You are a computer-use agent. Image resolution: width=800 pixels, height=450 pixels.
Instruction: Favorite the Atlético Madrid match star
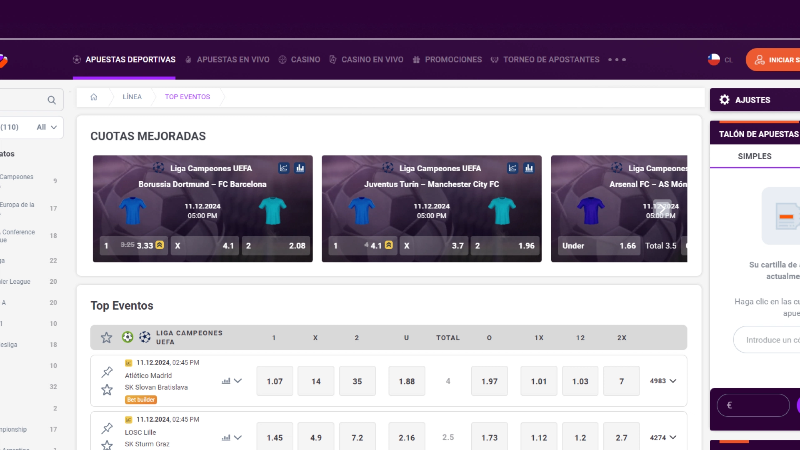coord(107,390)
